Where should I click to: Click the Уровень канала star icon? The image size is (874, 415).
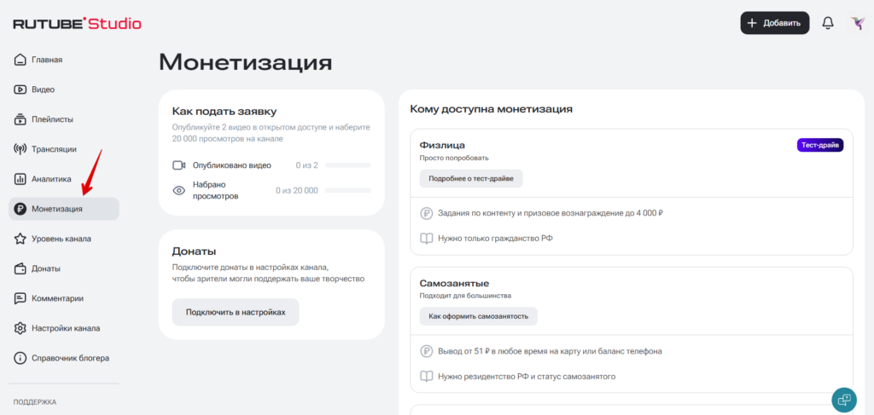pos(20,239)
